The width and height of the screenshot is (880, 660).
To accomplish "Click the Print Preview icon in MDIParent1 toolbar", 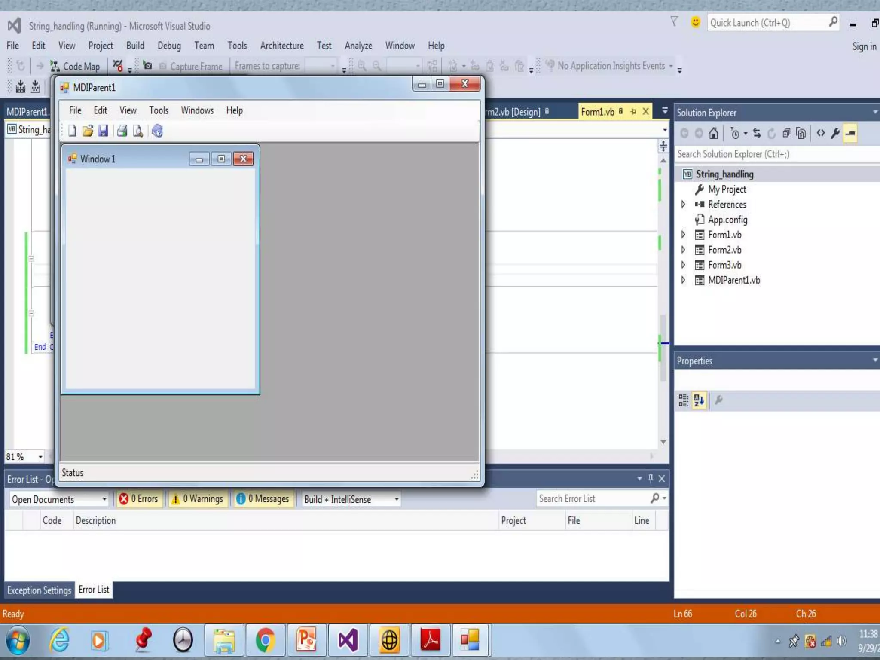I will (x=138, y=131).
